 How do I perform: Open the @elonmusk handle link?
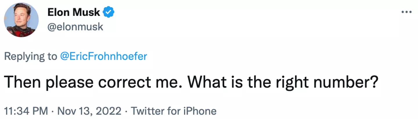(75, 27)
